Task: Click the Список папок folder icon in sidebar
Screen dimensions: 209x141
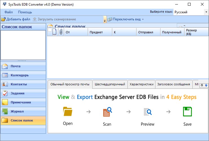Action: [5, 120]
